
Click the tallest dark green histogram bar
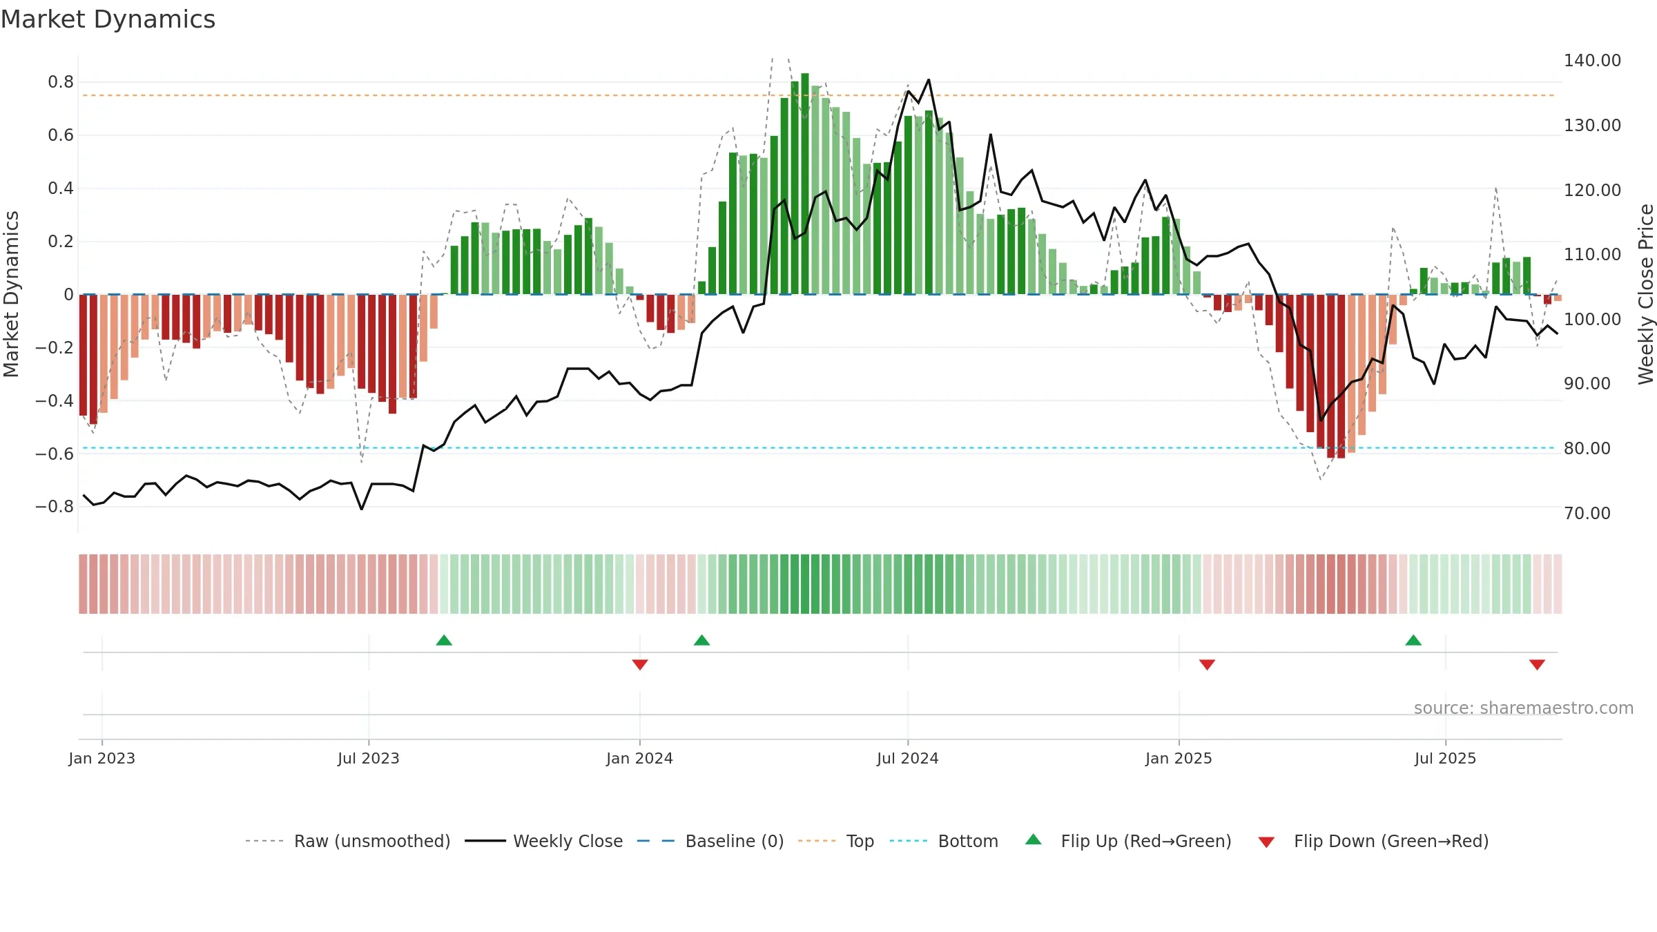pos(805,184)
